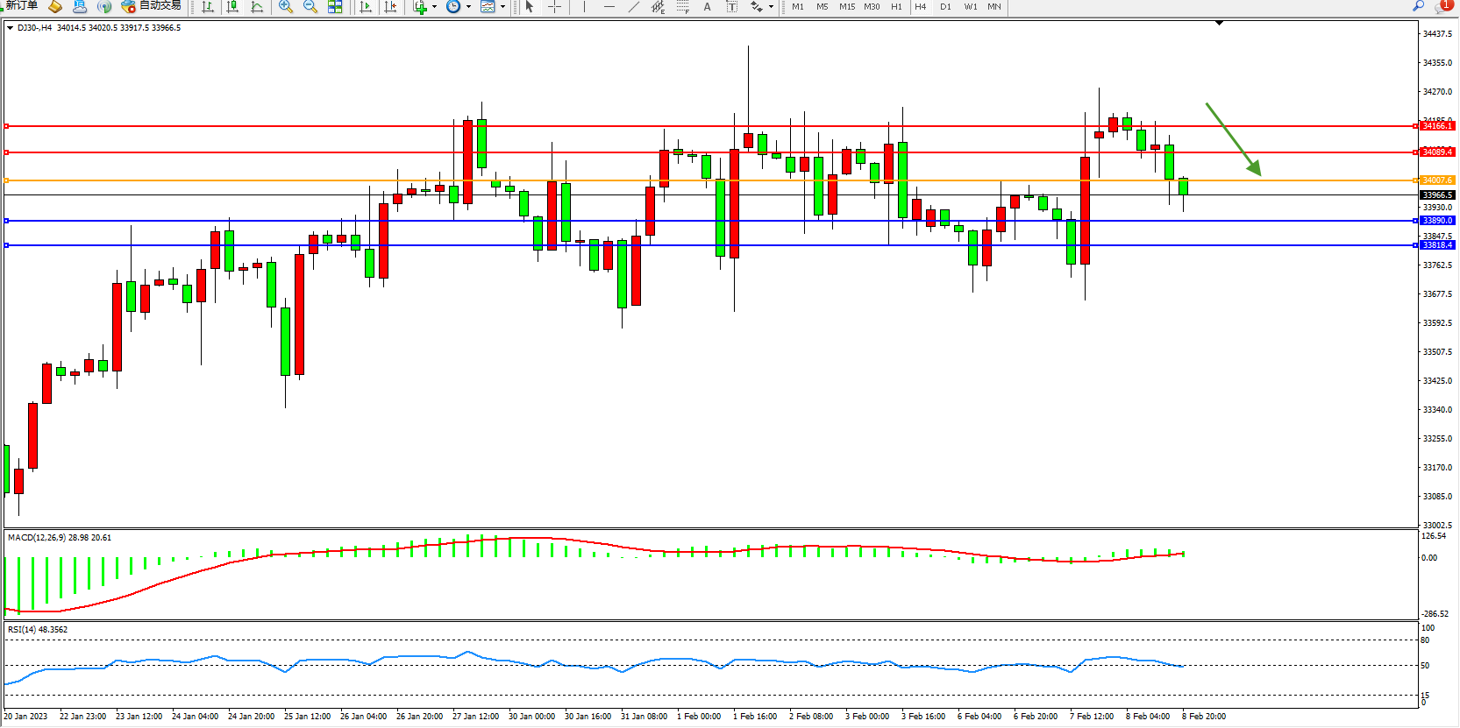Open the tile windows grid icon

335,7
